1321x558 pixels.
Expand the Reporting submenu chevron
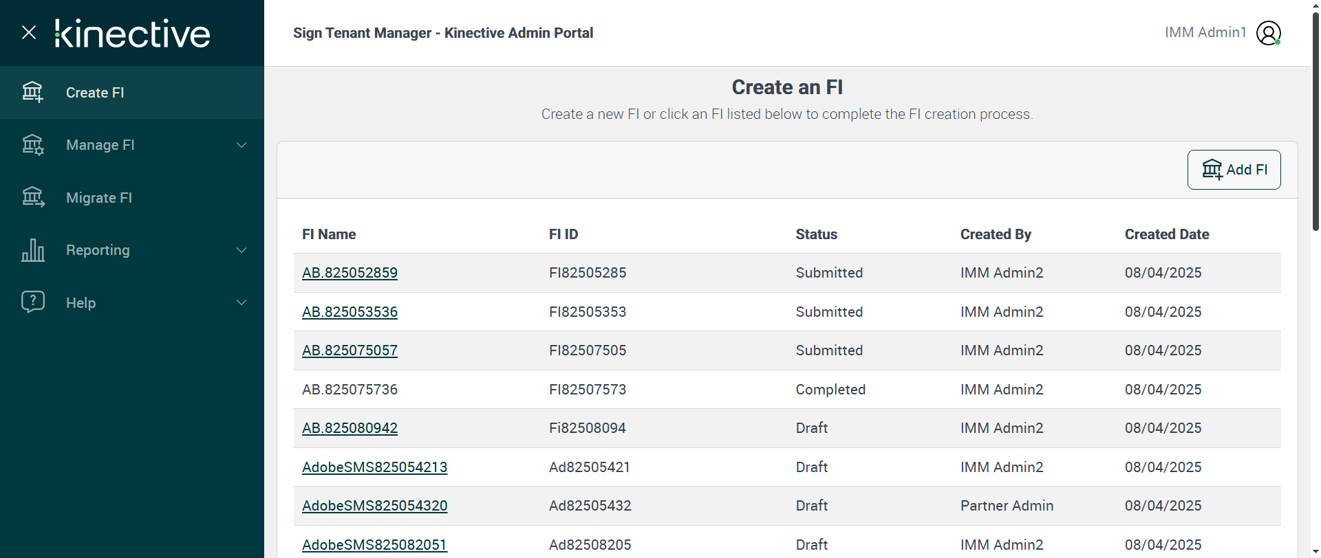coord(241,250)
